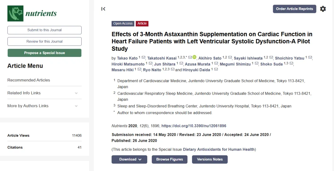The width and height of the screenshot is (334, 171).
Task: Click Submit to this Journal
Action: pyautogui.click(x=45, y=30)
